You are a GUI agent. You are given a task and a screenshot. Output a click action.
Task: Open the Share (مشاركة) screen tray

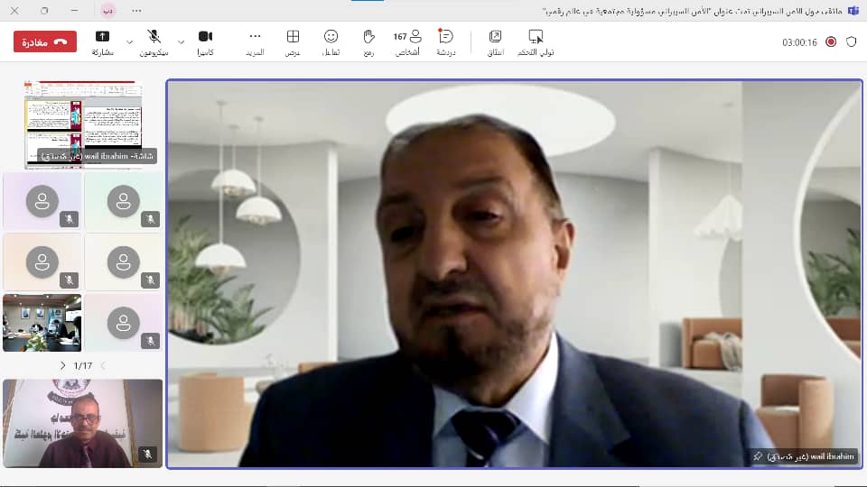[102, 41]
